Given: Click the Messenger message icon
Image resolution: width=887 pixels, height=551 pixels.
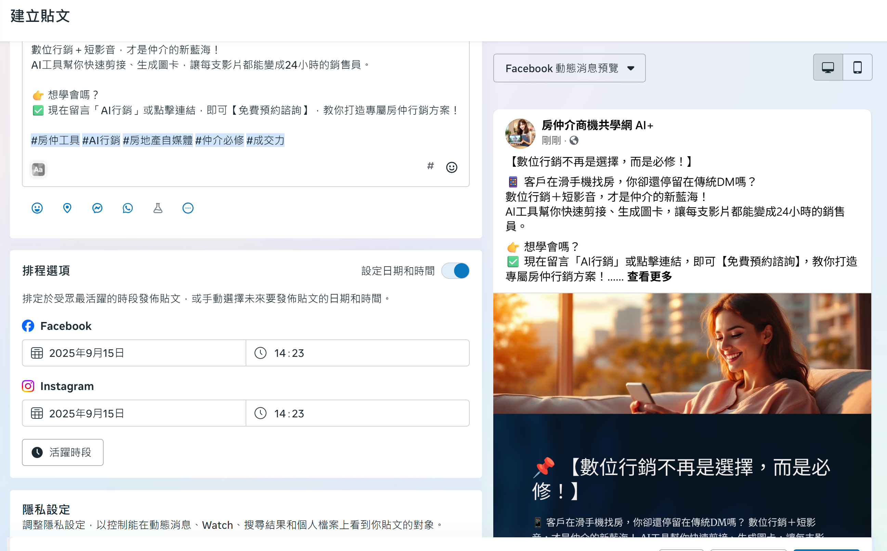Looking at the screenshot, I should [x=97, y=208].
